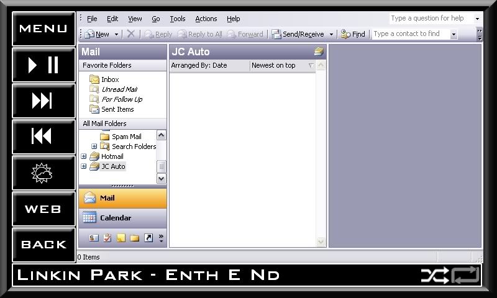
Task: Open the Shortcuts icon
Action: click(x=148, y=238)
